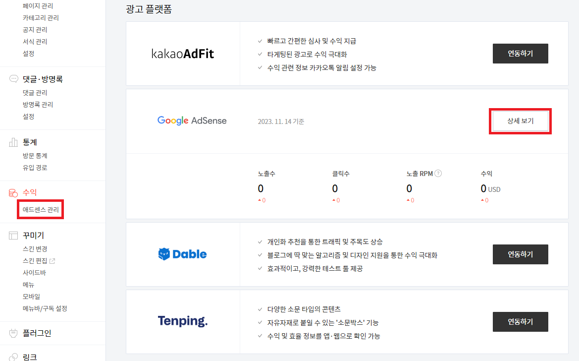Open 댓글 관리
The width and height of the screenshot is (579, 361).
tap(35, 92)
